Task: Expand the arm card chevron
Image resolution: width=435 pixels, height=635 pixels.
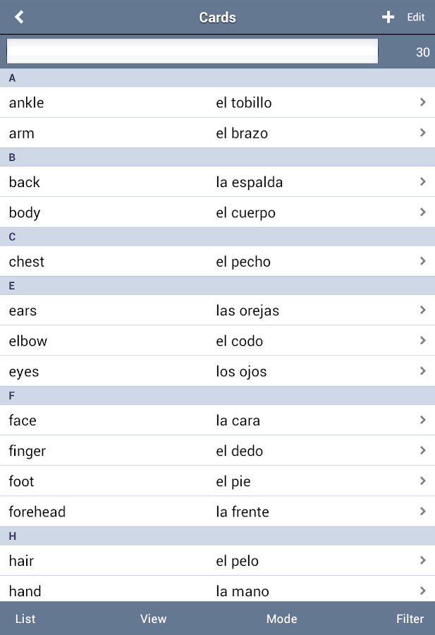Action: [422, 133]
